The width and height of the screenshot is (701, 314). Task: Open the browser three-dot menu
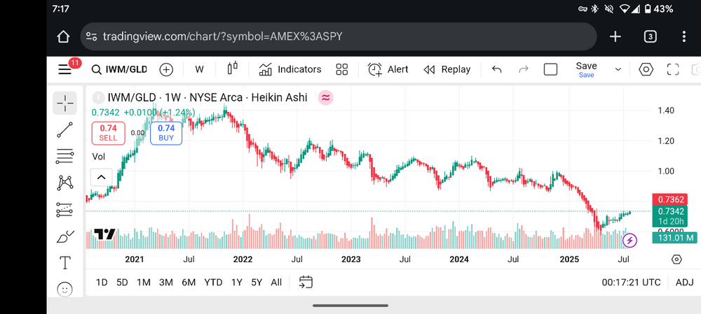tap(684, 36)
